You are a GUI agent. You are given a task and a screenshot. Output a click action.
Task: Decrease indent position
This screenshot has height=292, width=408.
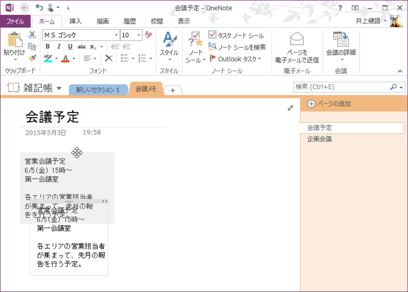[x=115, y=47]
